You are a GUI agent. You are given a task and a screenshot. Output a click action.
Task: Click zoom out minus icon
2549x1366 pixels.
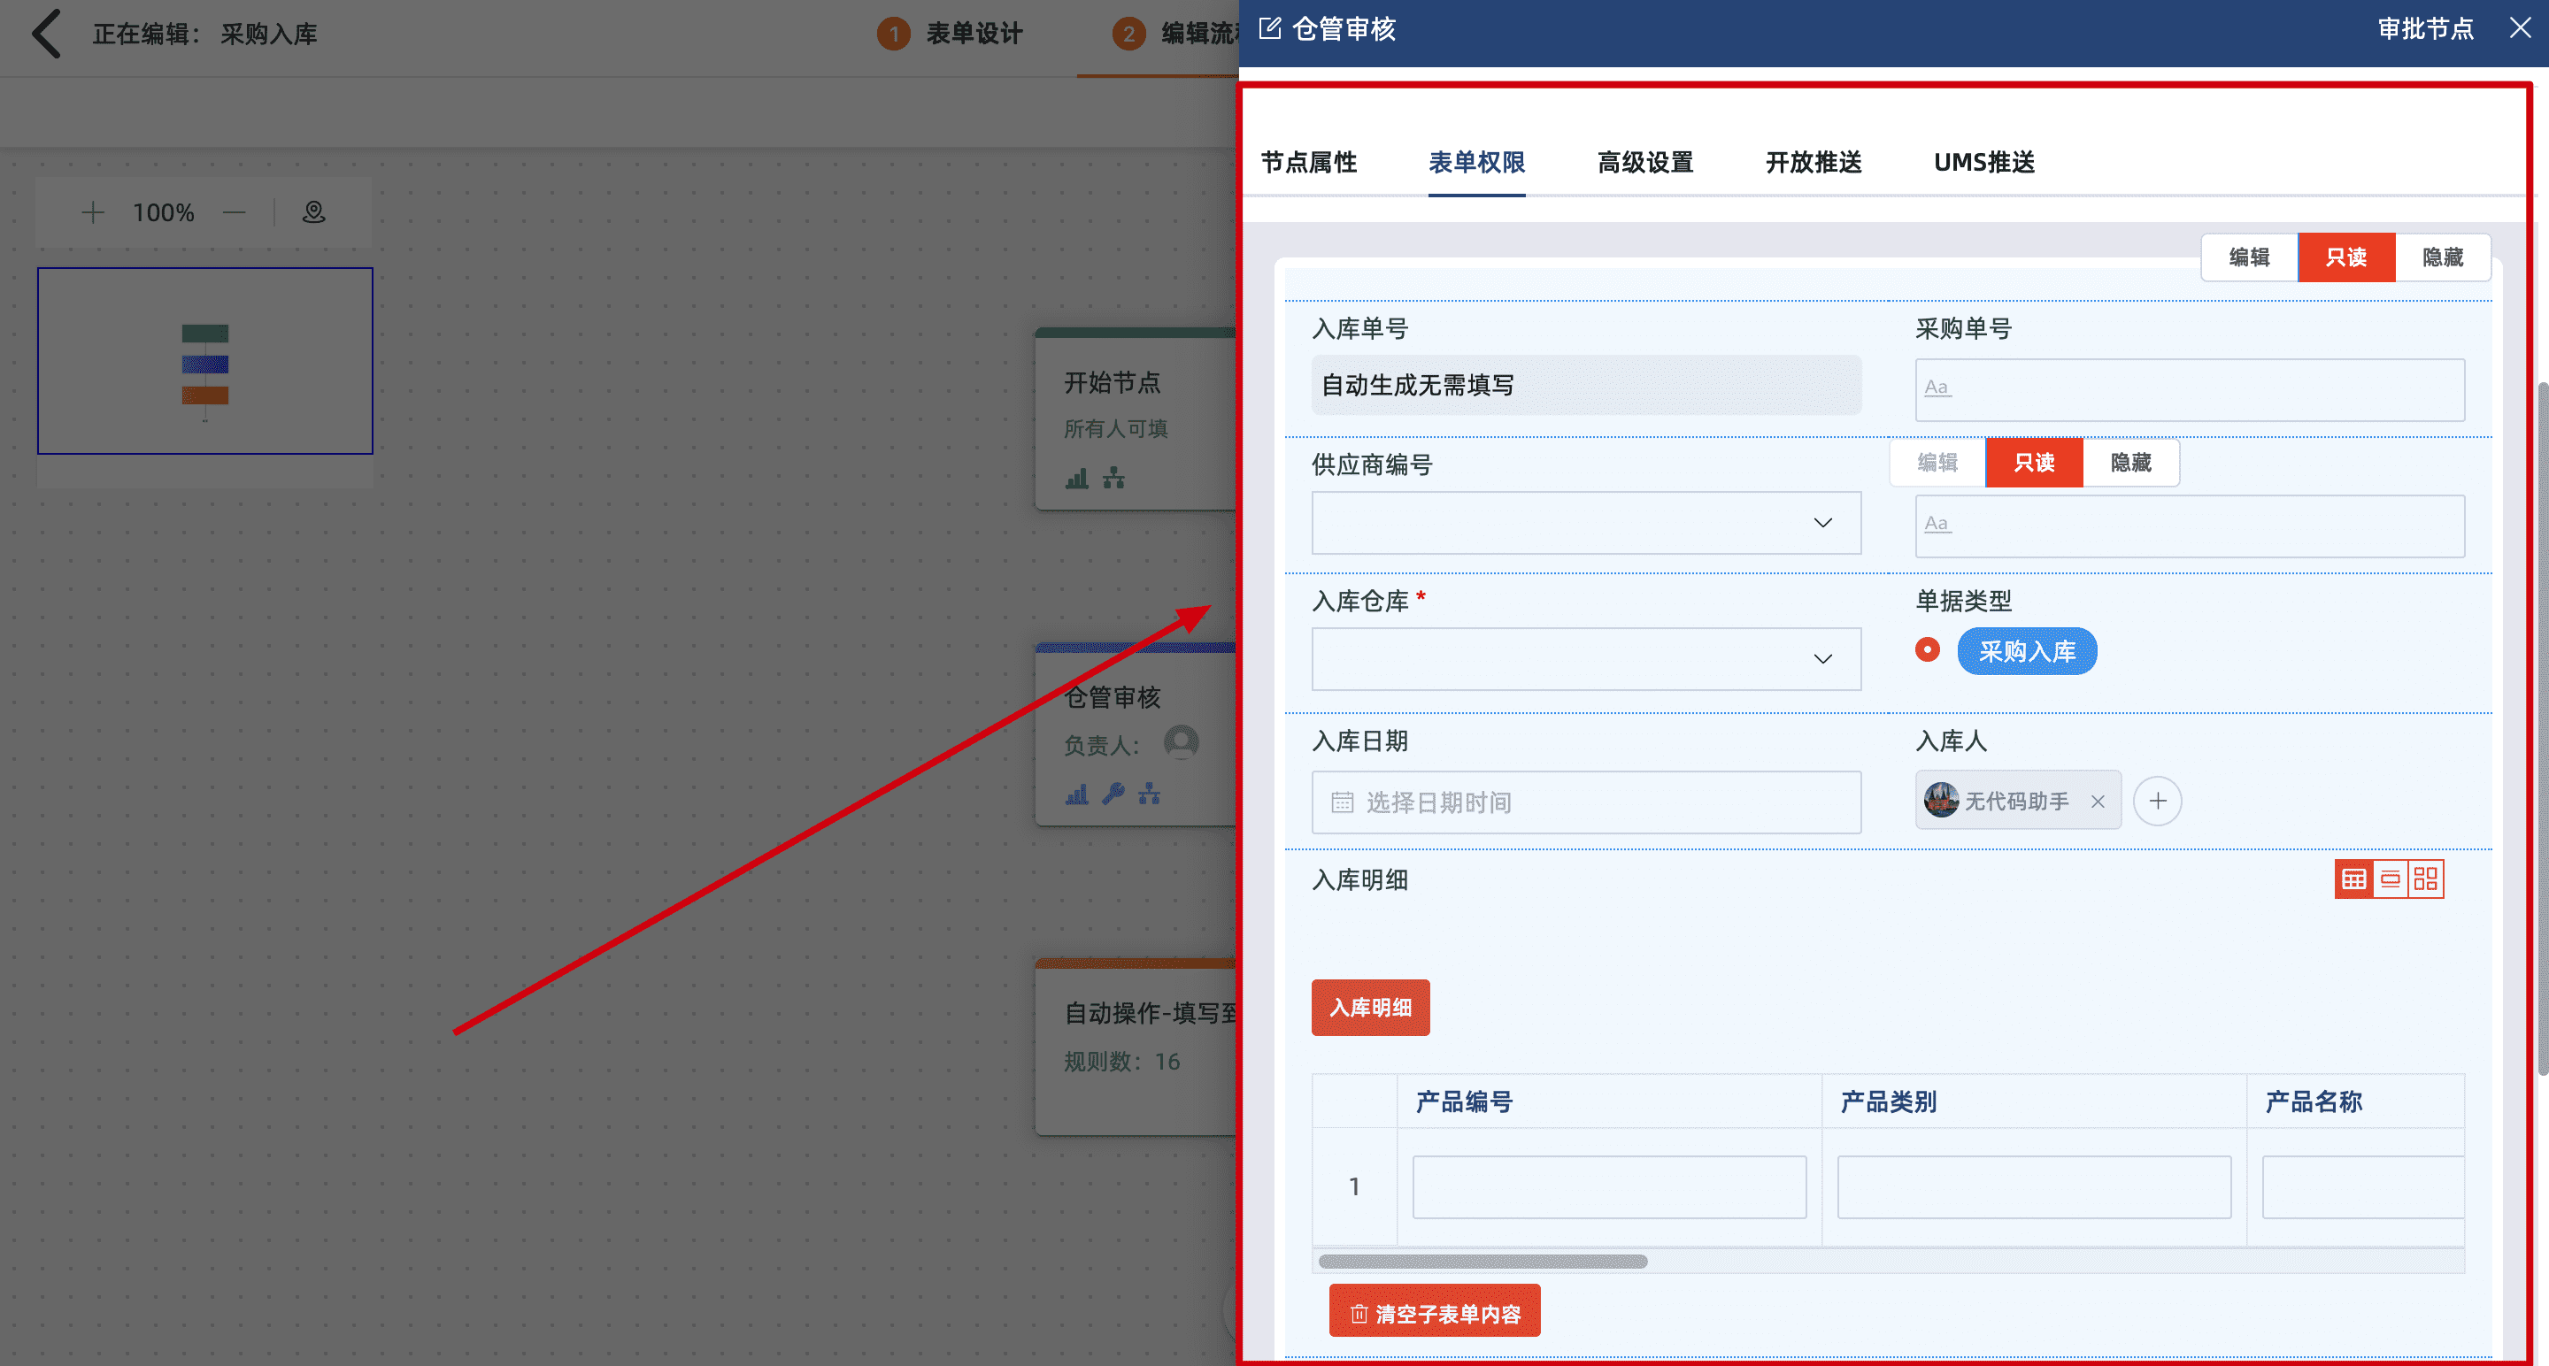click(235, 212)
